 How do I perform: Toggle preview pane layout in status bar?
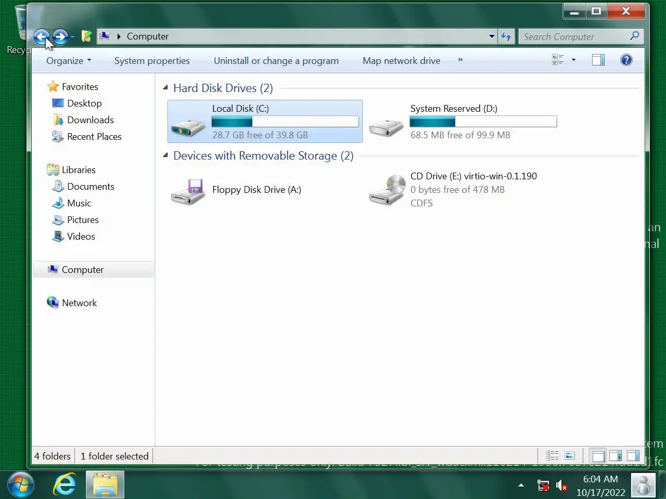pos(633,456)
